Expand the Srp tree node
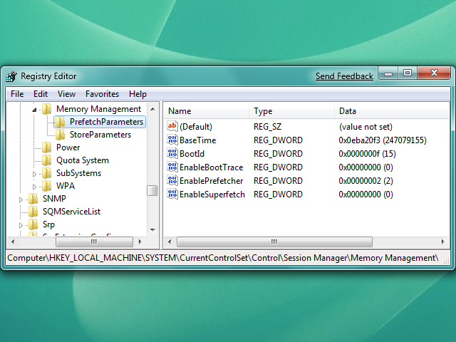The image size is (456, 342). (x=21, y=225)
